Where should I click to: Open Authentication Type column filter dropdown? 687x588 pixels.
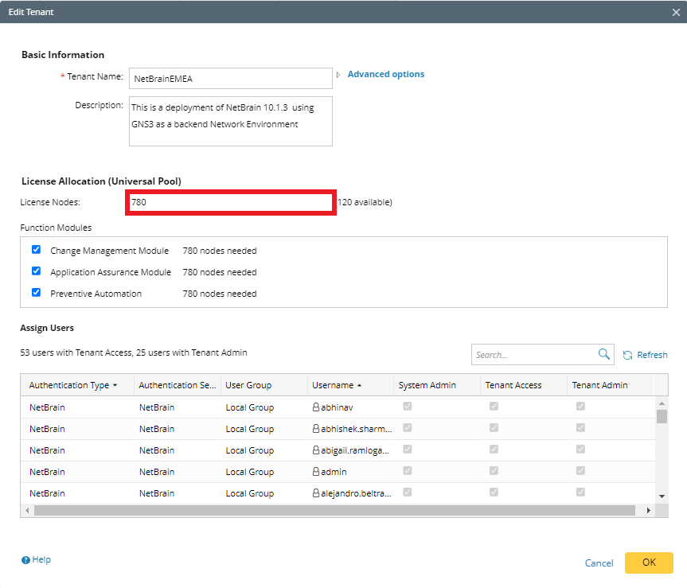(115, 385)
